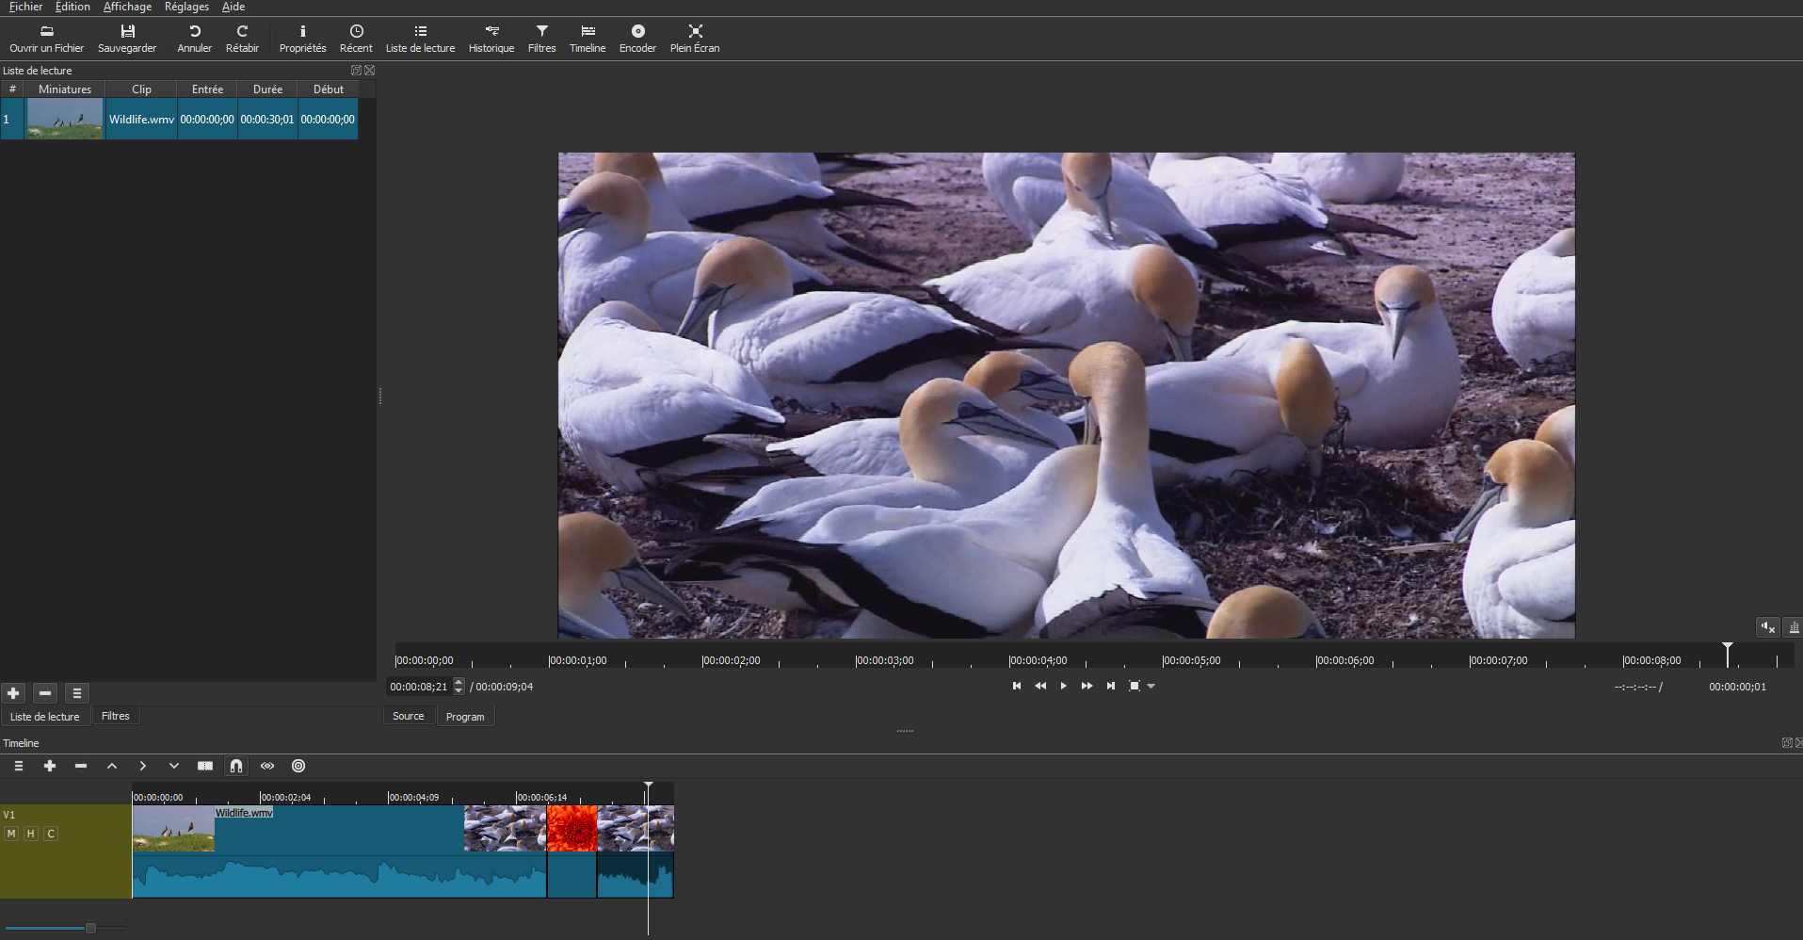Open the timeline hamburger menu

coord(19,766)
